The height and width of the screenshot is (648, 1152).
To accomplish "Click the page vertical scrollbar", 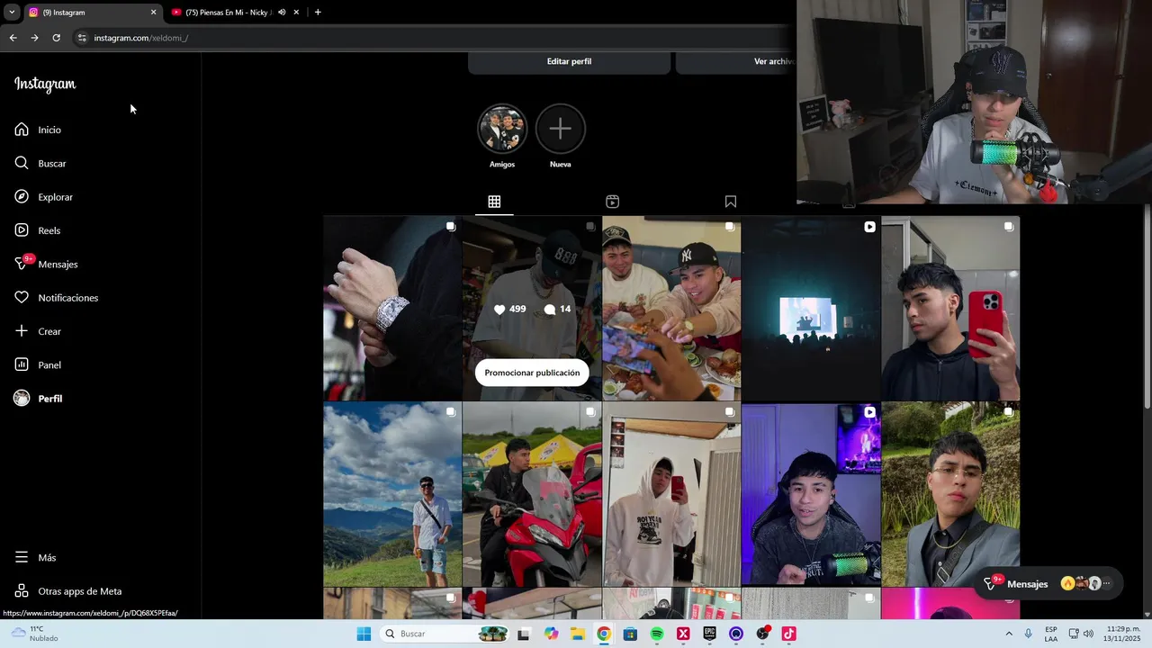I will (1147, 306).
